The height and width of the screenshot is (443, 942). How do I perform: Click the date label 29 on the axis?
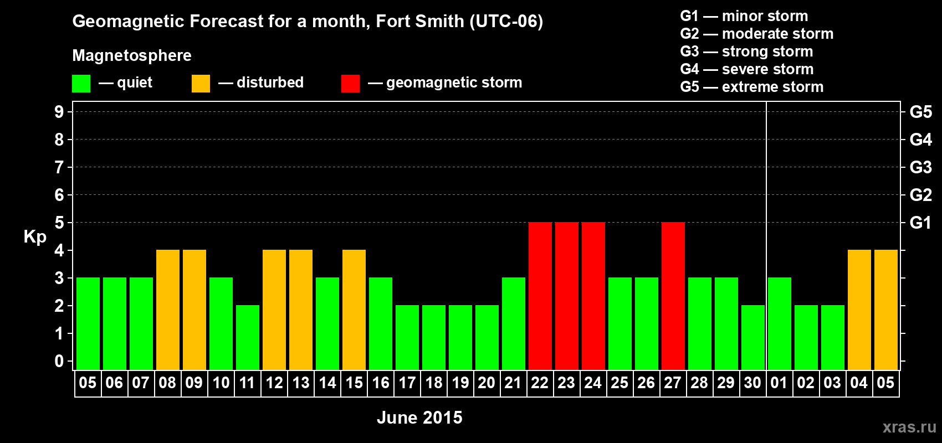726,383
